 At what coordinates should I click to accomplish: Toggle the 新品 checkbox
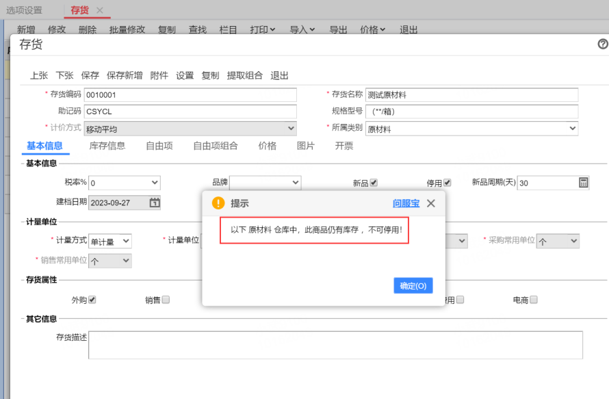pos(374,183)
